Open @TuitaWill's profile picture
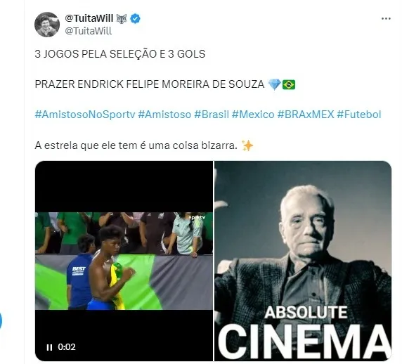402x364 pixels. [47, 25]
